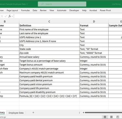Click the Search box in title bar

[x=62, y=4]
